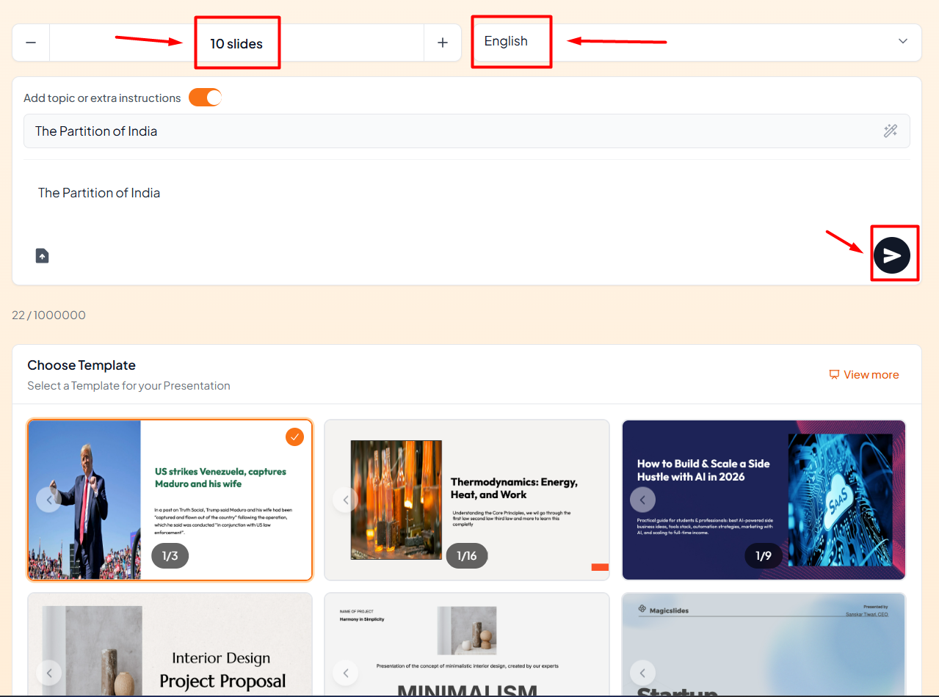
Task: Select the Thermodynamics: Energy, Heat, and Work template
Action: click(467, 500)
